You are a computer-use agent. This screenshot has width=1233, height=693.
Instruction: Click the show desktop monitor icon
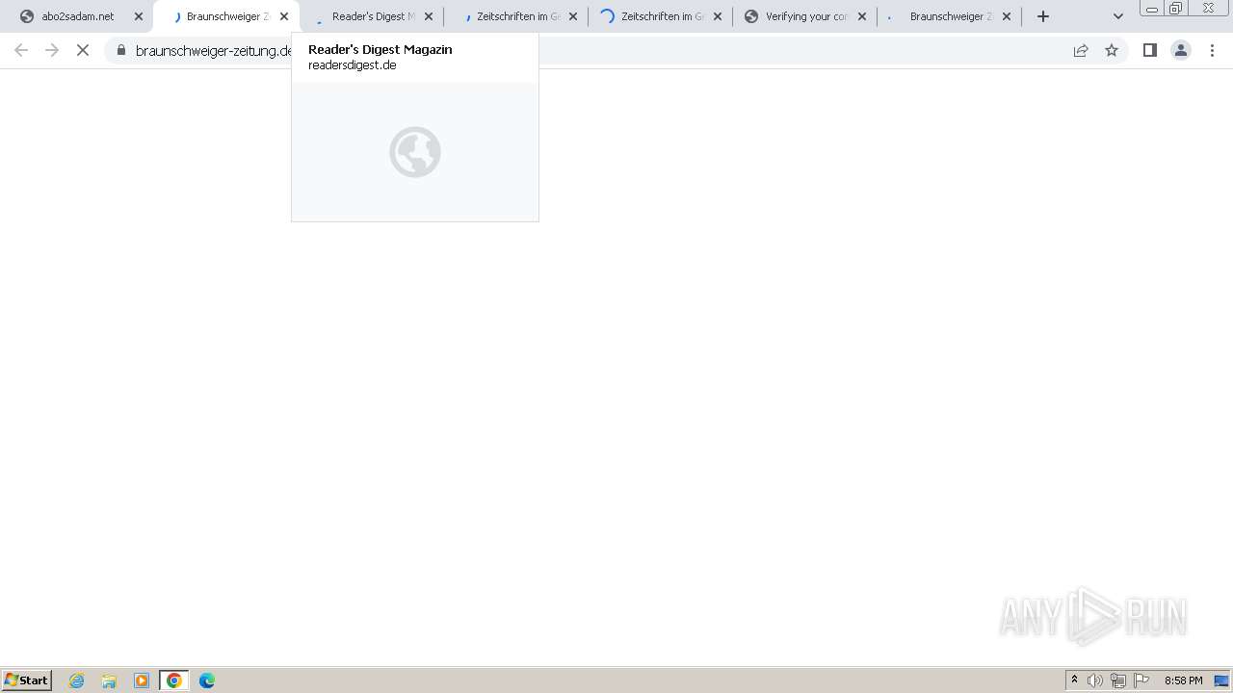[x=1221, y=680]
